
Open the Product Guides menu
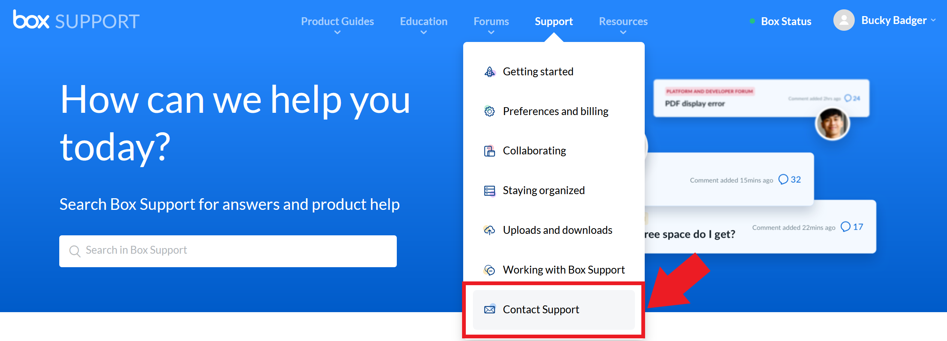338,21
